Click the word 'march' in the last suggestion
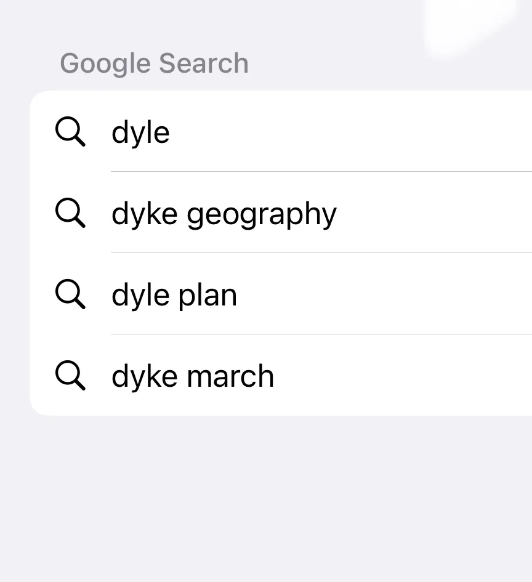 [230, 376]
